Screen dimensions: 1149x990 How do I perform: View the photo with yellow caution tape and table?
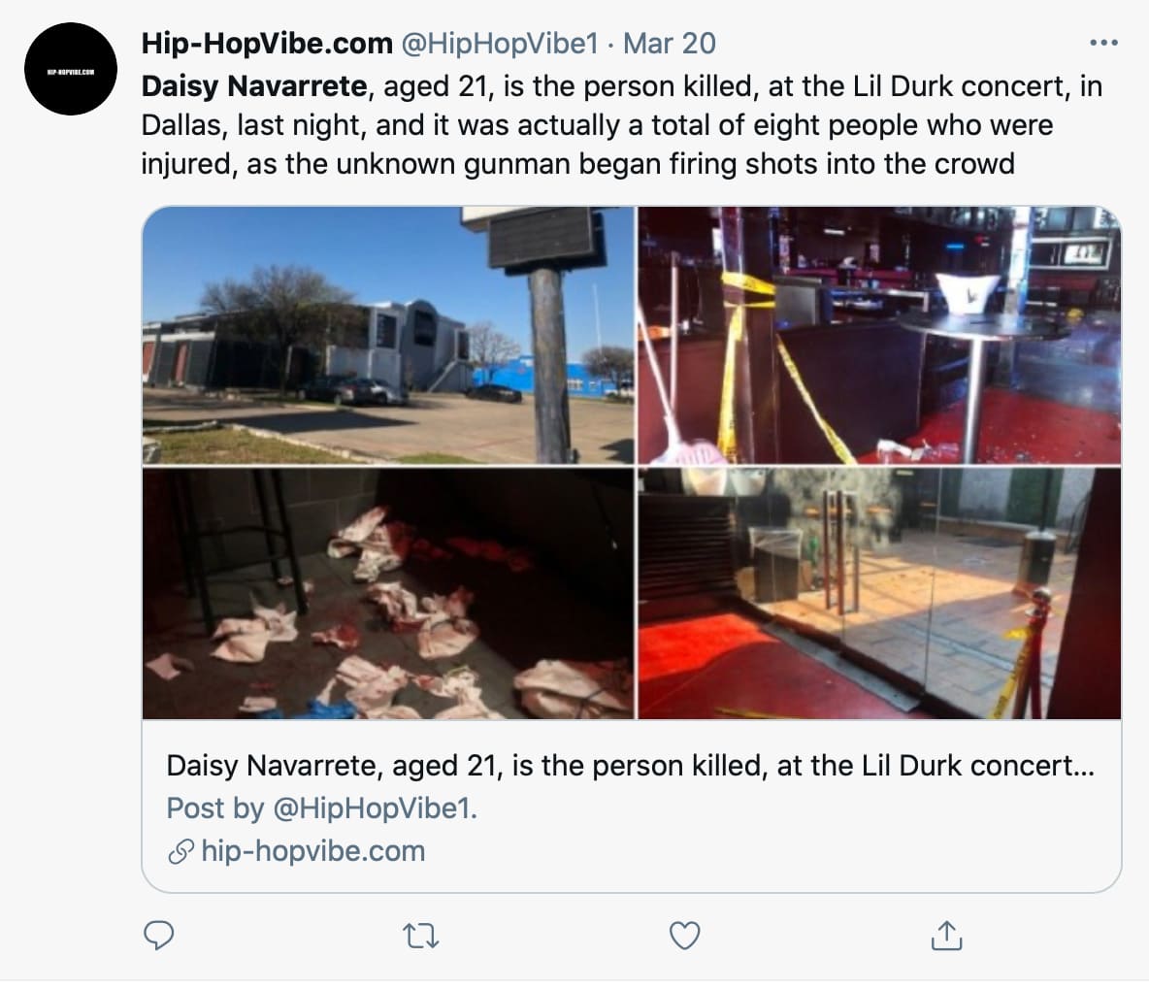[x=878, y=336]
